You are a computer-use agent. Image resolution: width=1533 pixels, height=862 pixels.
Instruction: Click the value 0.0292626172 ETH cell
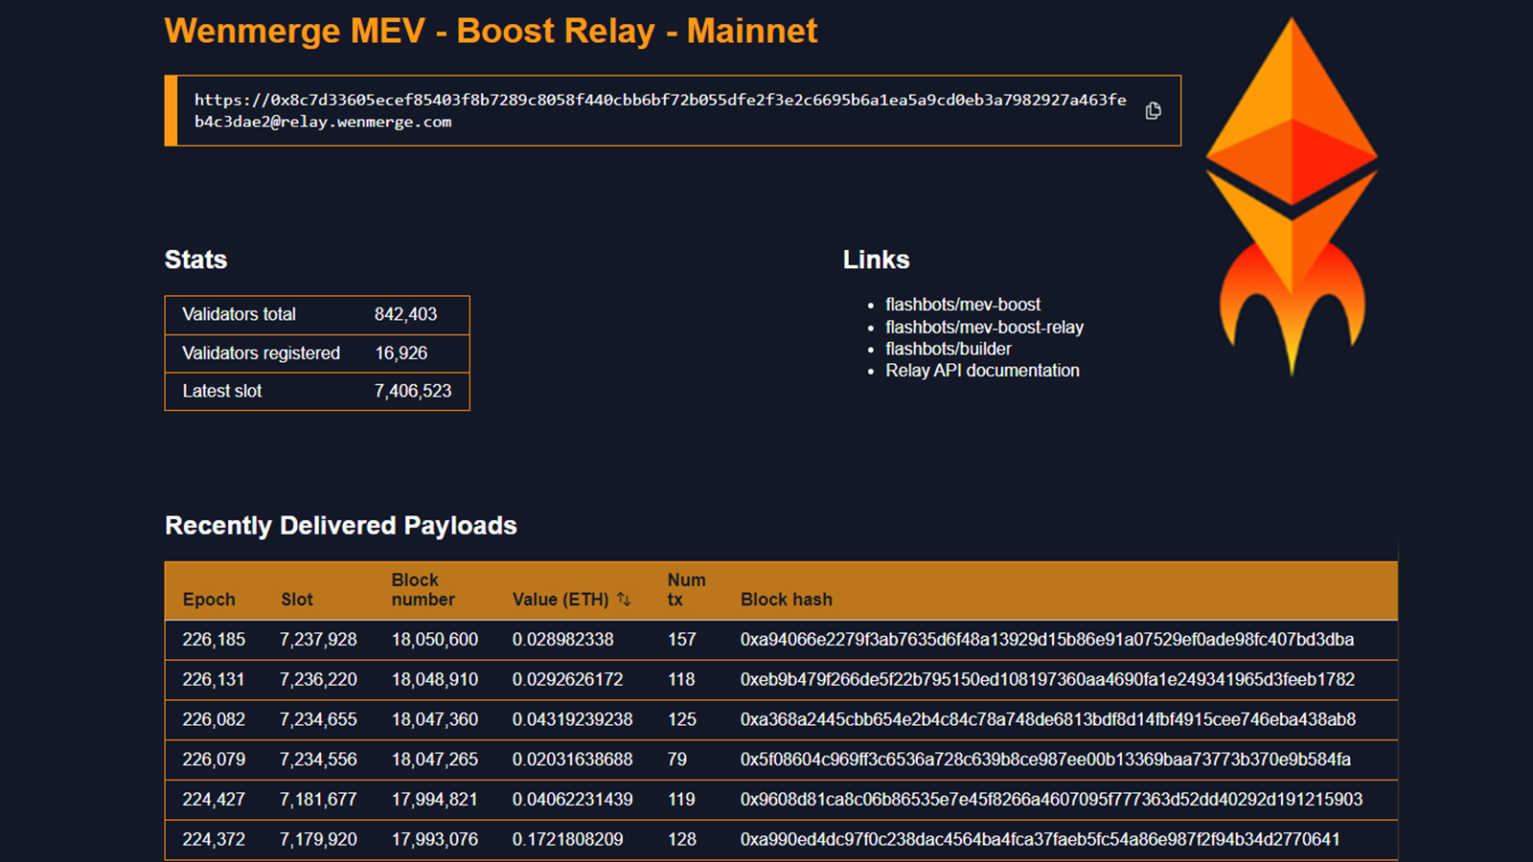coord(567,680)
